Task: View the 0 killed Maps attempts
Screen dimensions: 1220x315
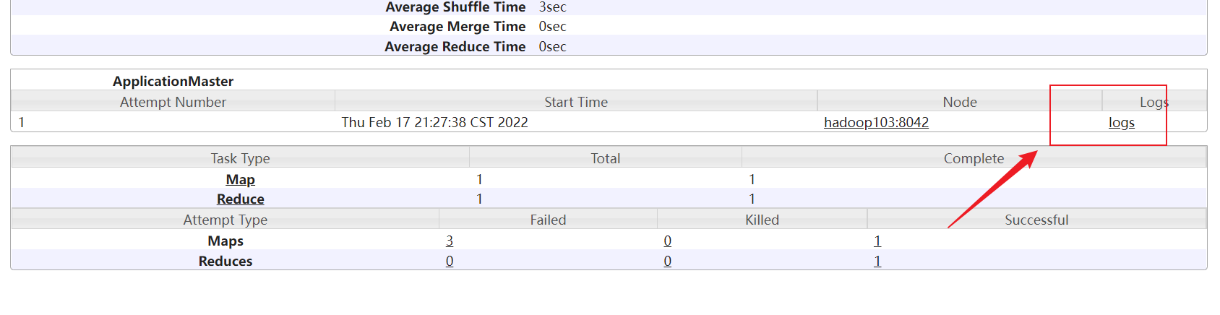Action: click(668, 241)
